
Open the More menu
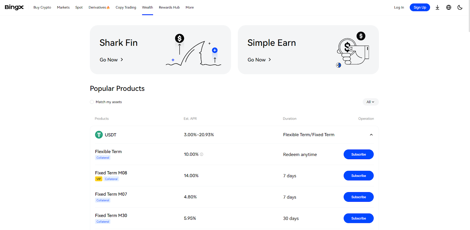pyautogui.click(x=190, y=7)
